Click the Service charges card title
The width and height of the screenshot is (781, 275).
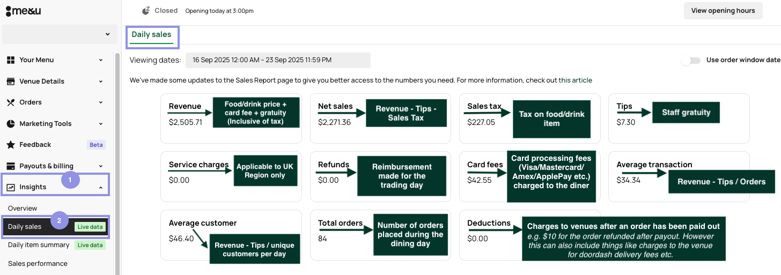pos(199,165)
